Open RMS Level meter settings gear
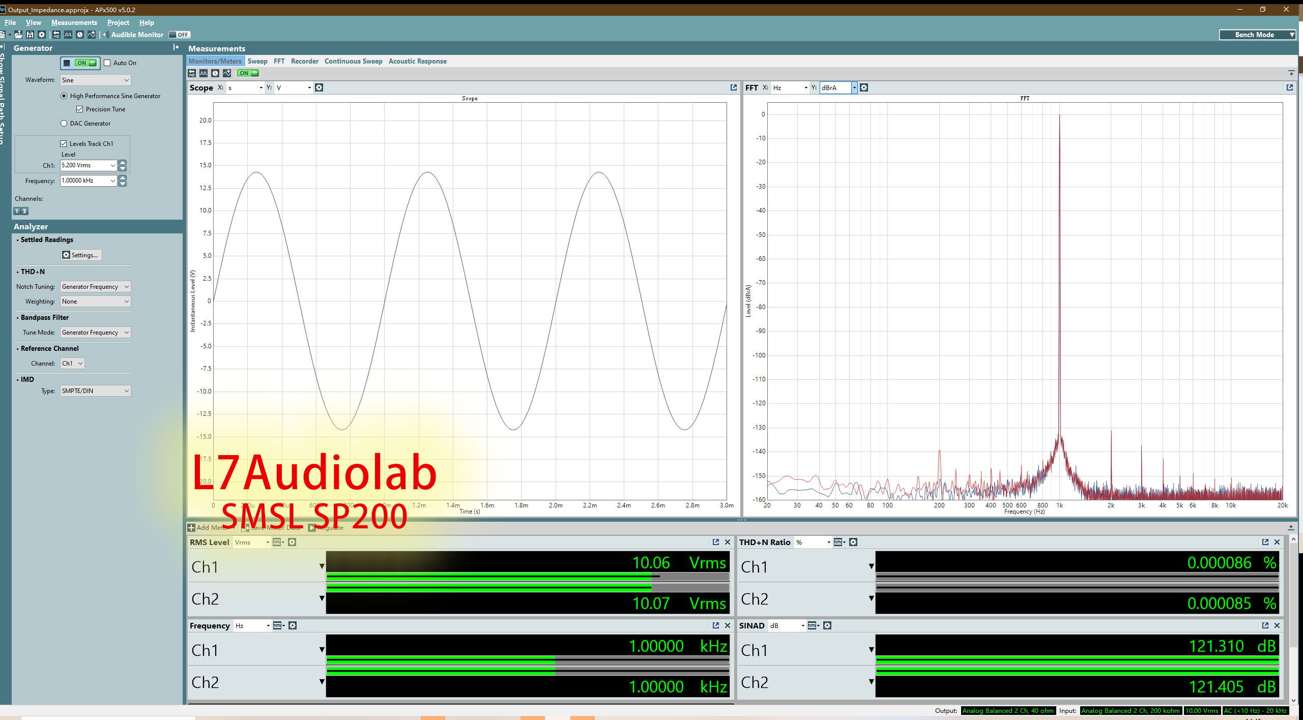Screen dimensions: 1303x720 (x=292, y=542)
